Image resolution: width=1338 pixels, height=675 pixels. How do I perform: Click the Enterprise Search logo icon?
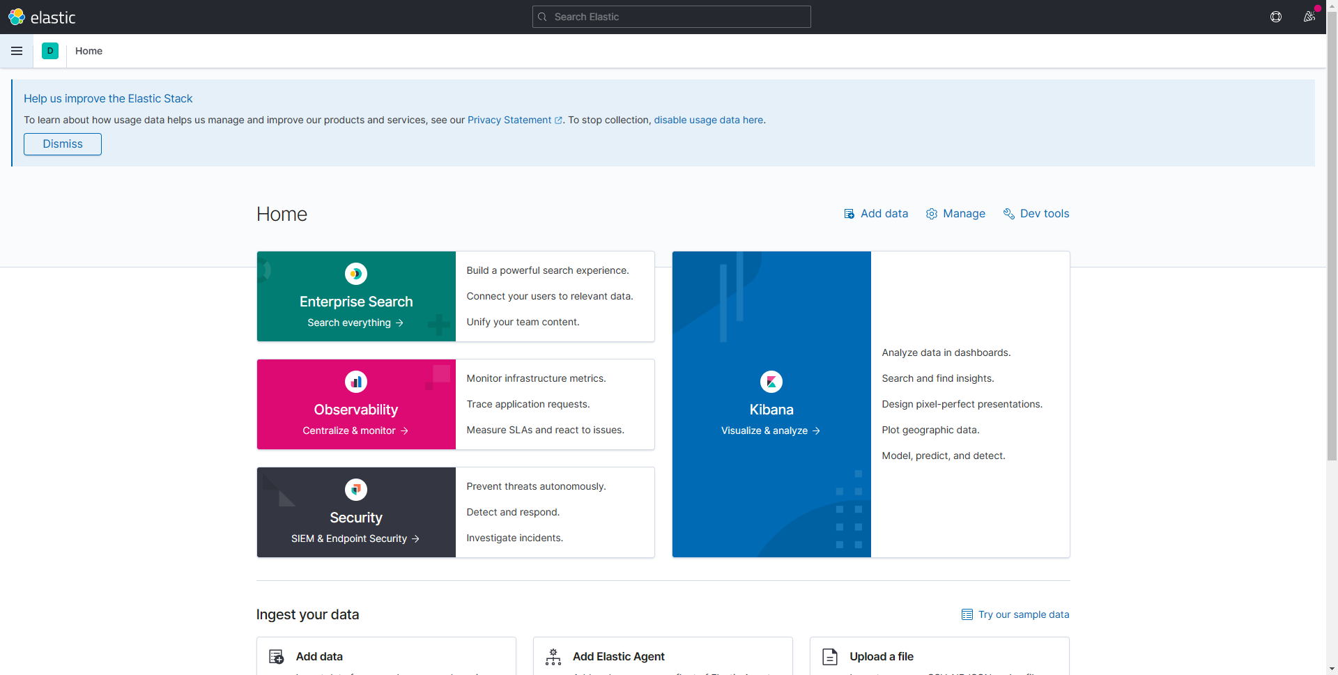point(356,274)
